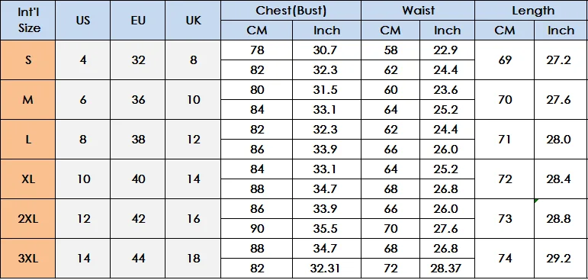
Task: Click the UK size 16 cell
Action: pos(193,218)
